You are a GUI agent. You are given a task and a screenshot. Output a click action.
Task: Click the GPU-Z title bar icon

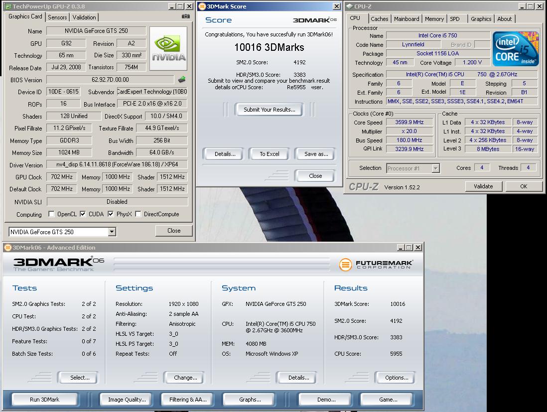[8, 6]
